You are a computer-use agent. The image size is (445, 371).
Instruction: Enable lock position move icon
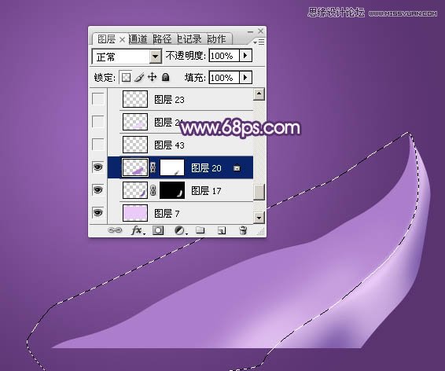click(153, 77)
